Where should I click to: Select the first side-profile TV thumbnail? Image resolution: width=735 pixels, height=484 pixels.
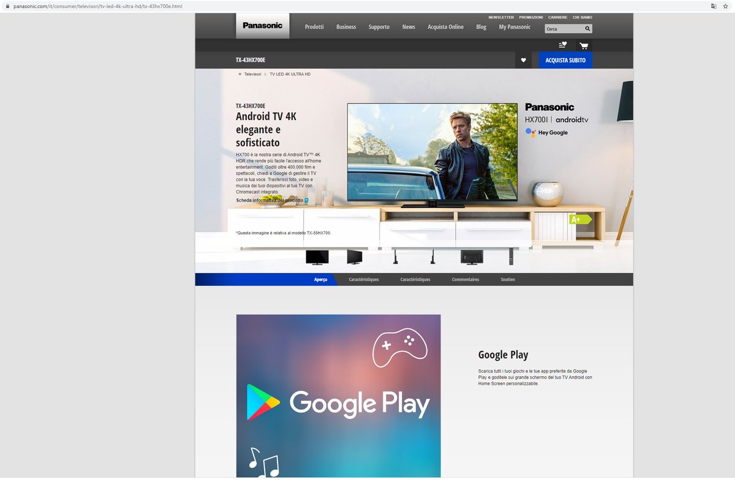point(395,257)
